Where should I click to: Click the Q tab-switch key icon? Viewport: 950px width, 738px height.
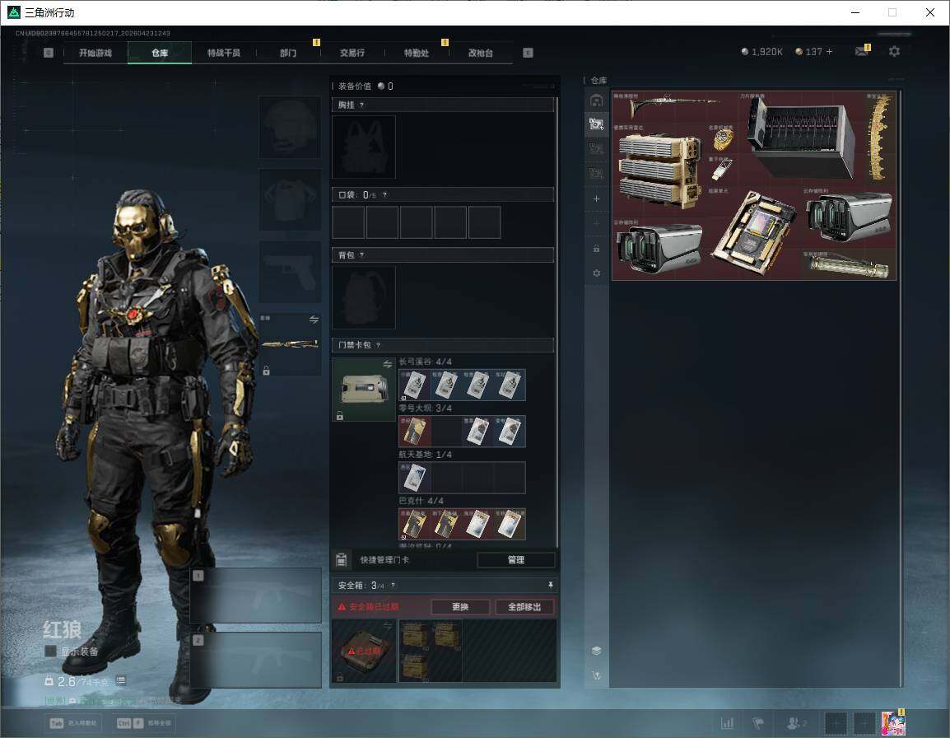point(49,53)
